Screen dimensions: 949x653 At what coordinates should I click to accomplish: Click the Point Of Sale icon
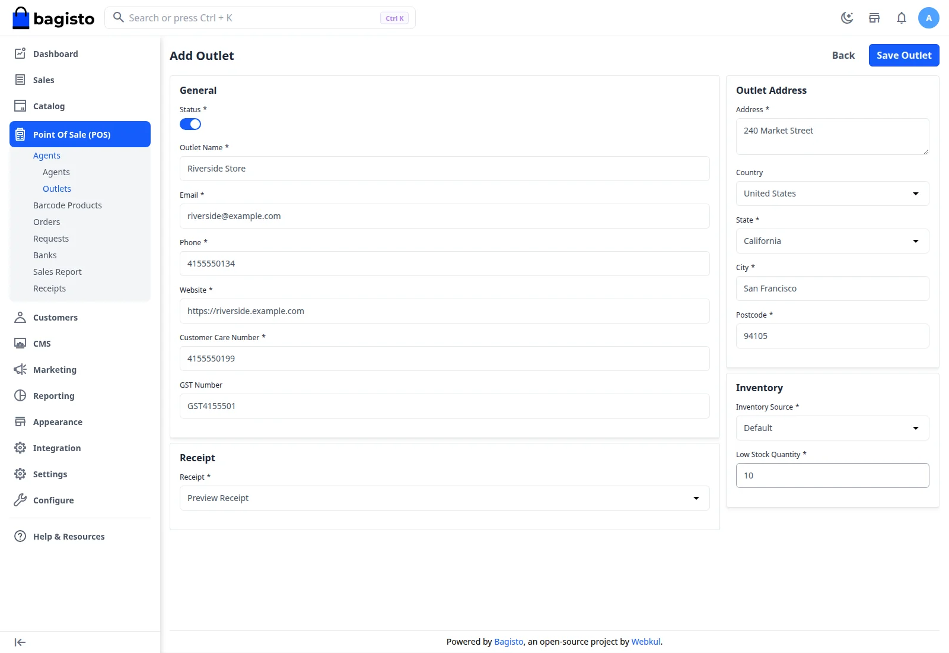[20, 134]
